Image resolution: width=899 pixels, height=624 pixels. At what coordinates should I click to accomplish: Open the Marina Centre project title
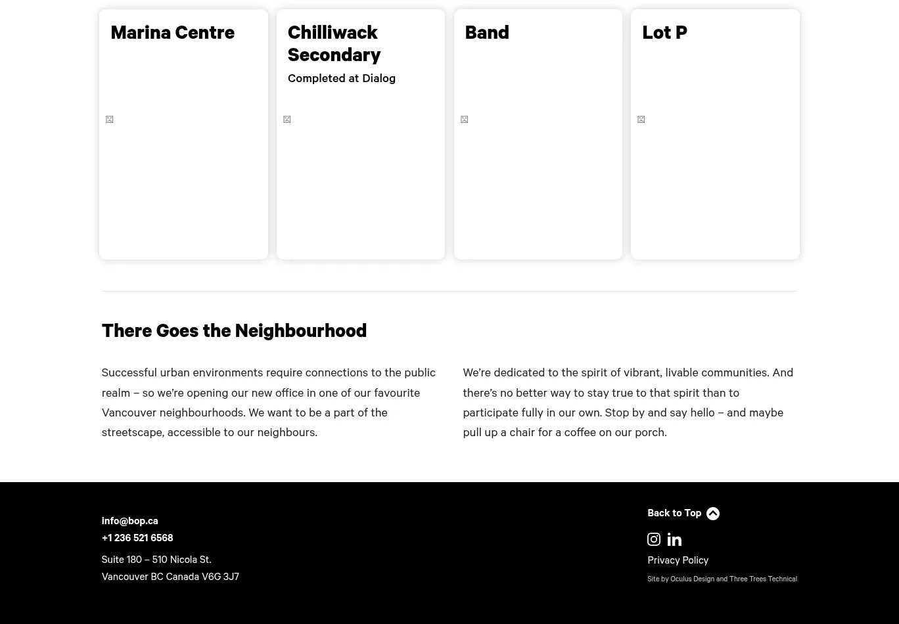pyautogui.click(x=172, y=32)
